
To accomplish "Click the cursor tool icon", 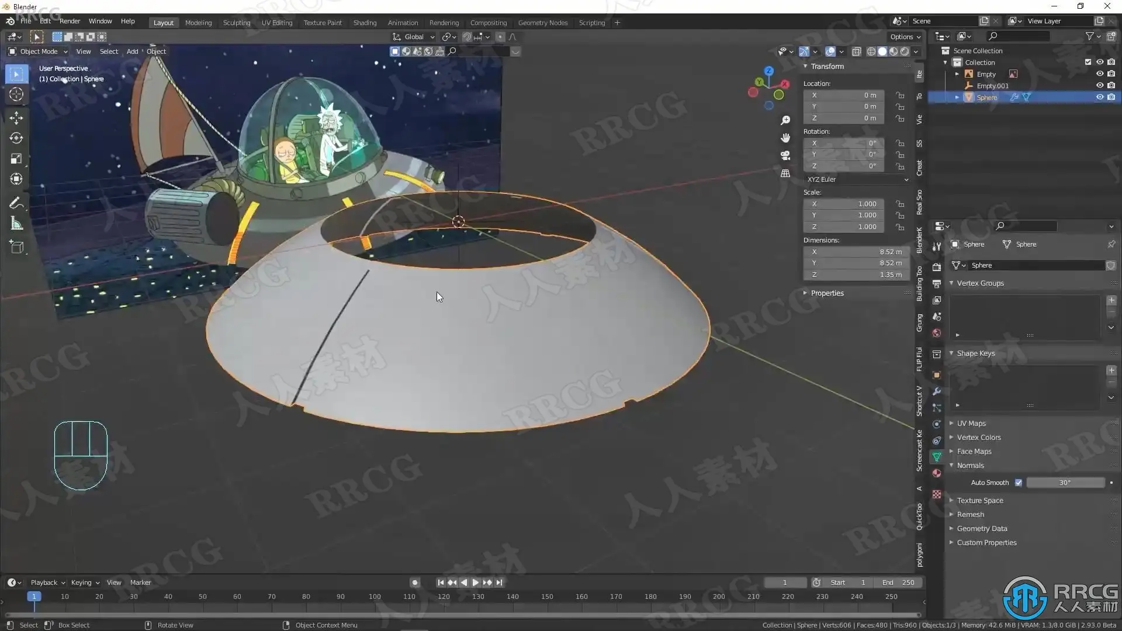I will click(x=16, y=94).
